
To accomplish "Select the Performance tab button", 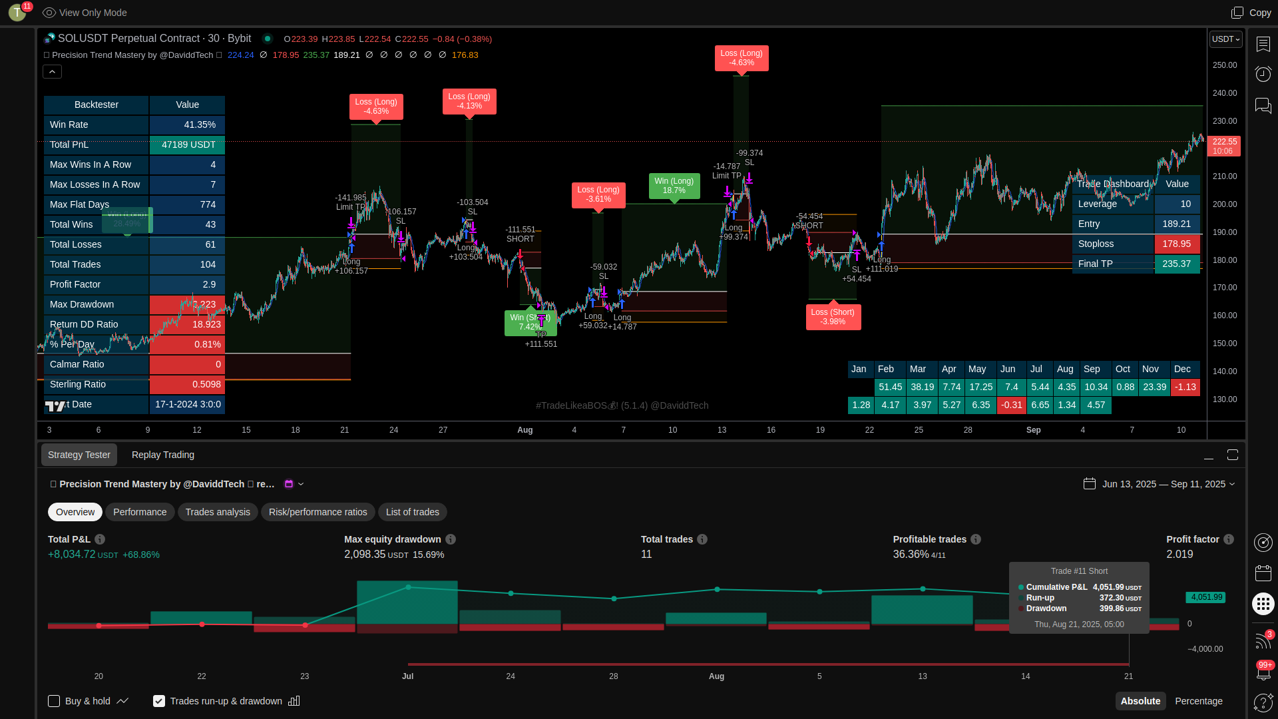I will pos(140,512).
